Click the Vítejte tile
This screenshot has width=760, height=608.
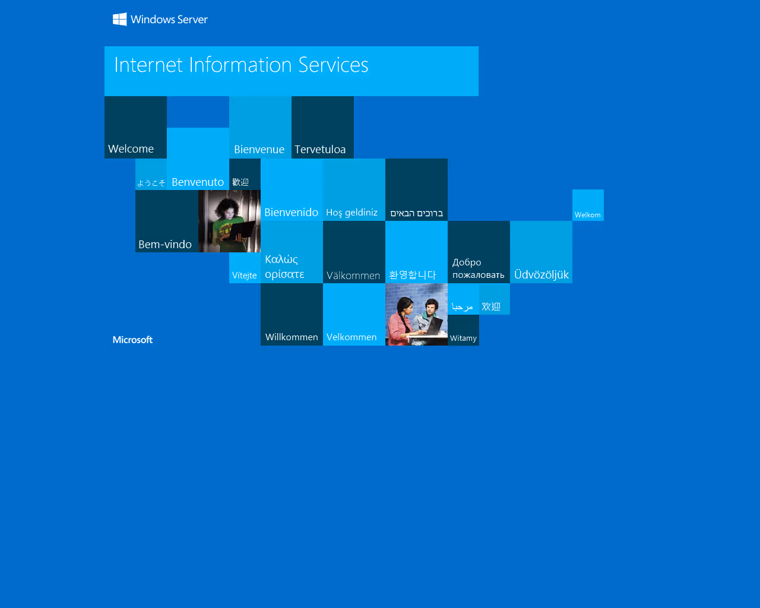click(244, 267)
